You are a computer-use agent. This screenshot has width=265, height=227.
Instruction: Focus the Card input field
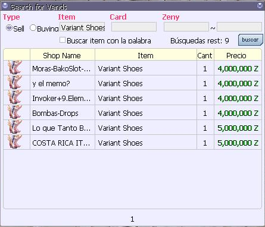pyautogui.click(x=134, y=27)
